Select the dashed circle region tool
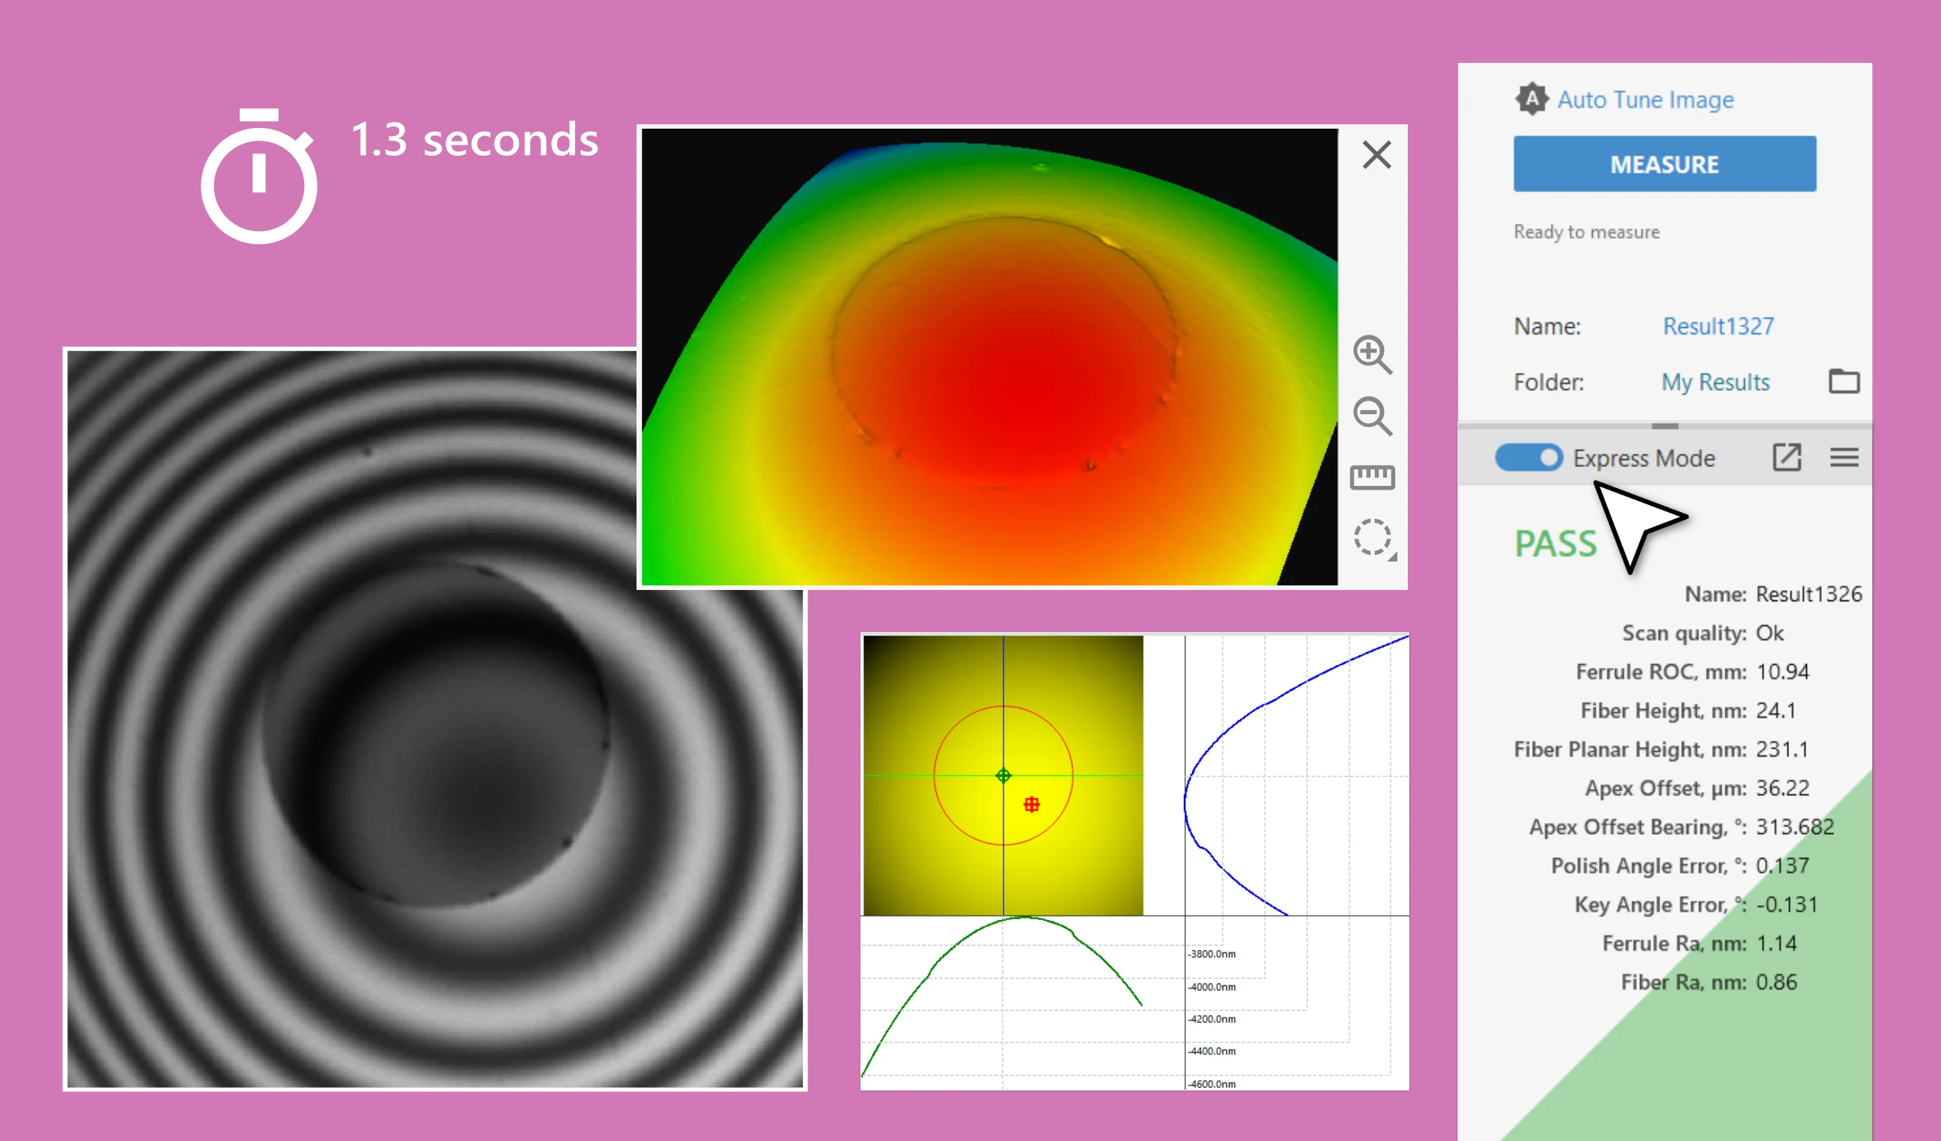The width and height of the screenshot is (1941, 1141). 1372,538
